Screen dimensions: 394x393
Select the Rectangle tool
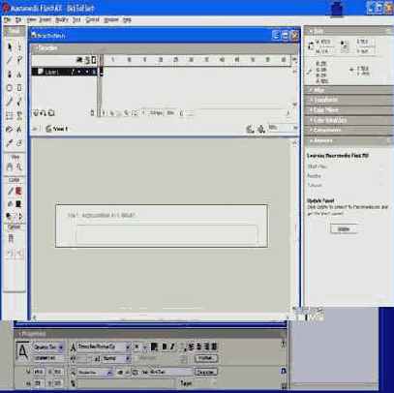coord(19,88)
